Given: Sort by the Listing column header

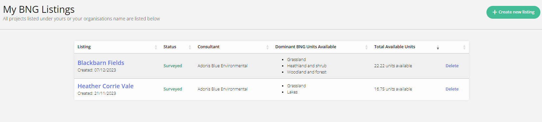Looking at the screenshot, I should coord(84,47).
